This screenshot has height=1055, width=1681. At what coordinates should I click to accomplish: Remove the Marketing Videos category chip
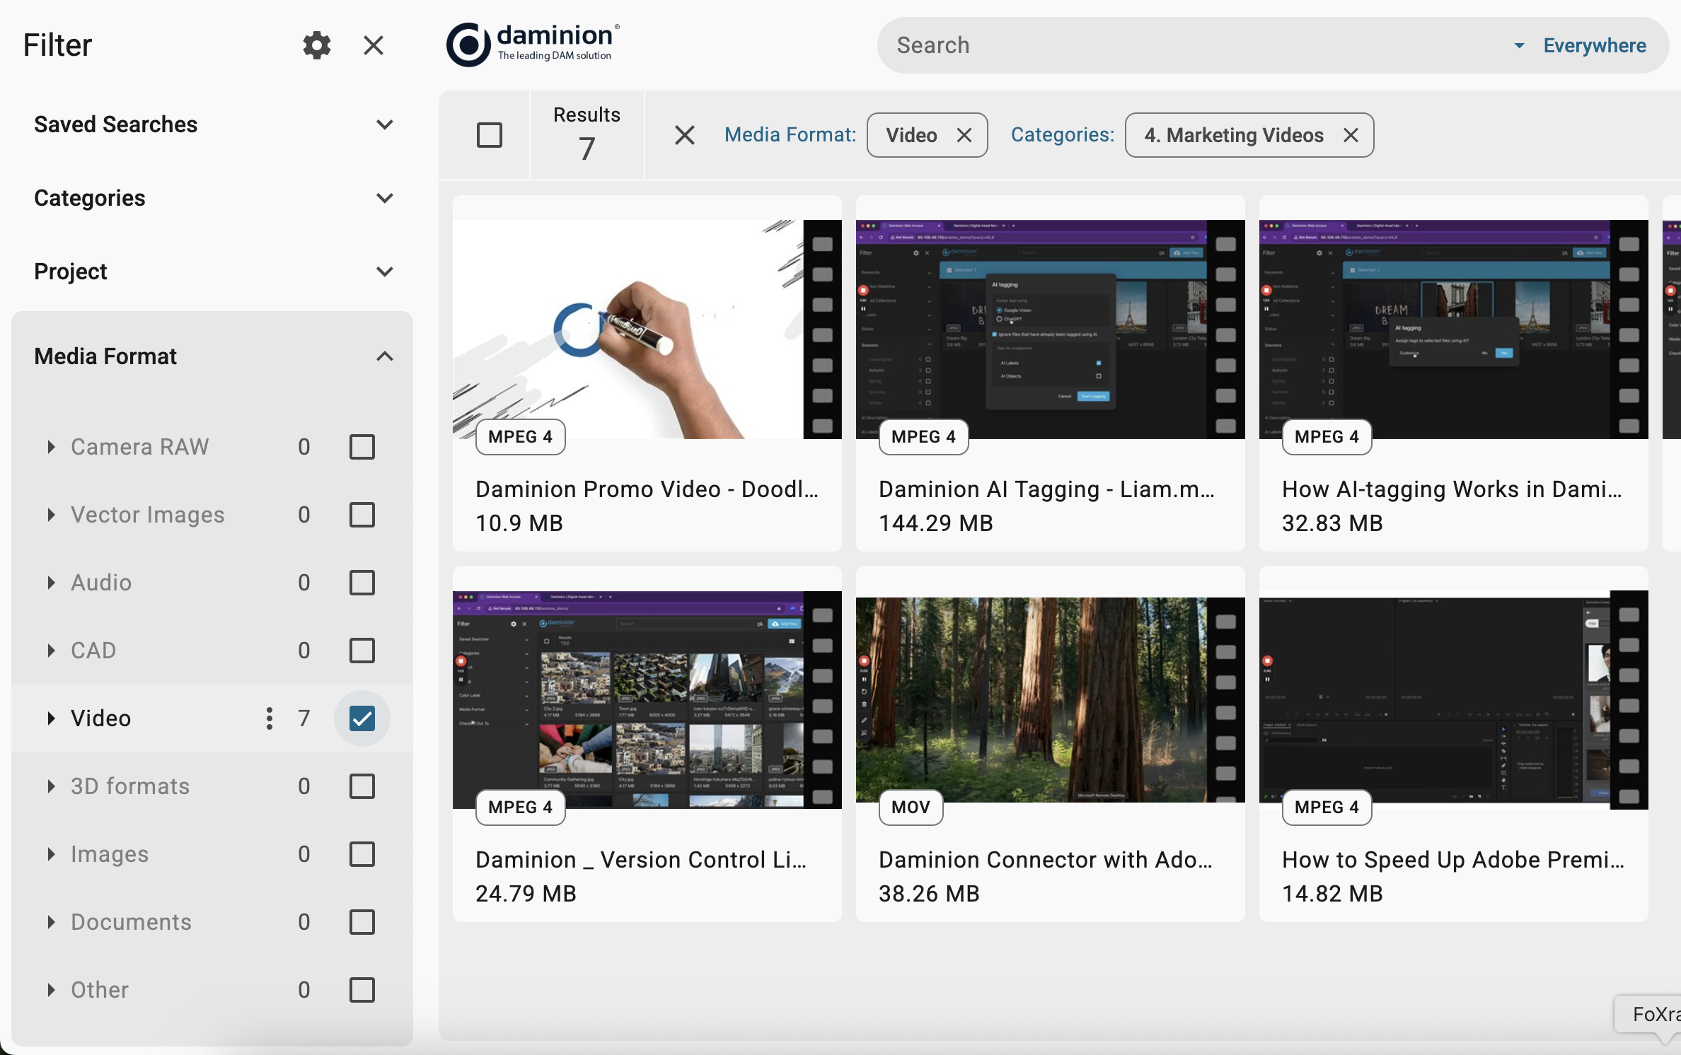pos(1350,135)
